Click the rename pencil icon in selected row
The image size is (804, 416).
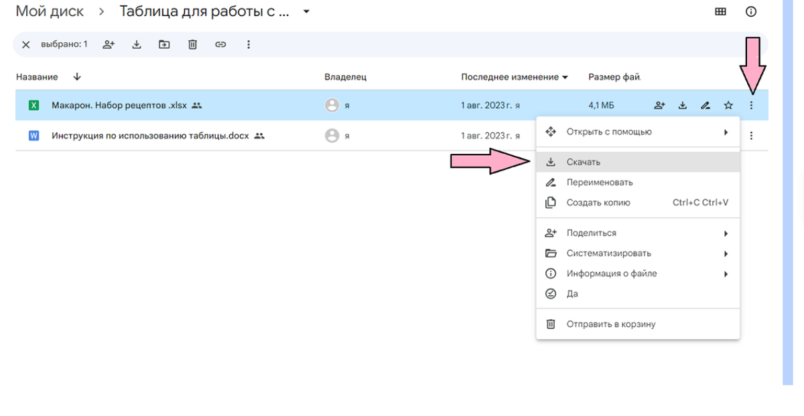tap(705, 105)
